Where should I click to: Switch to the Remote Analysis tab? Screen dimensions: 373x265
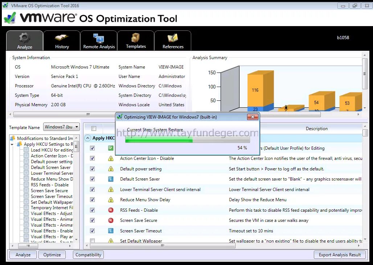point(99,40)
